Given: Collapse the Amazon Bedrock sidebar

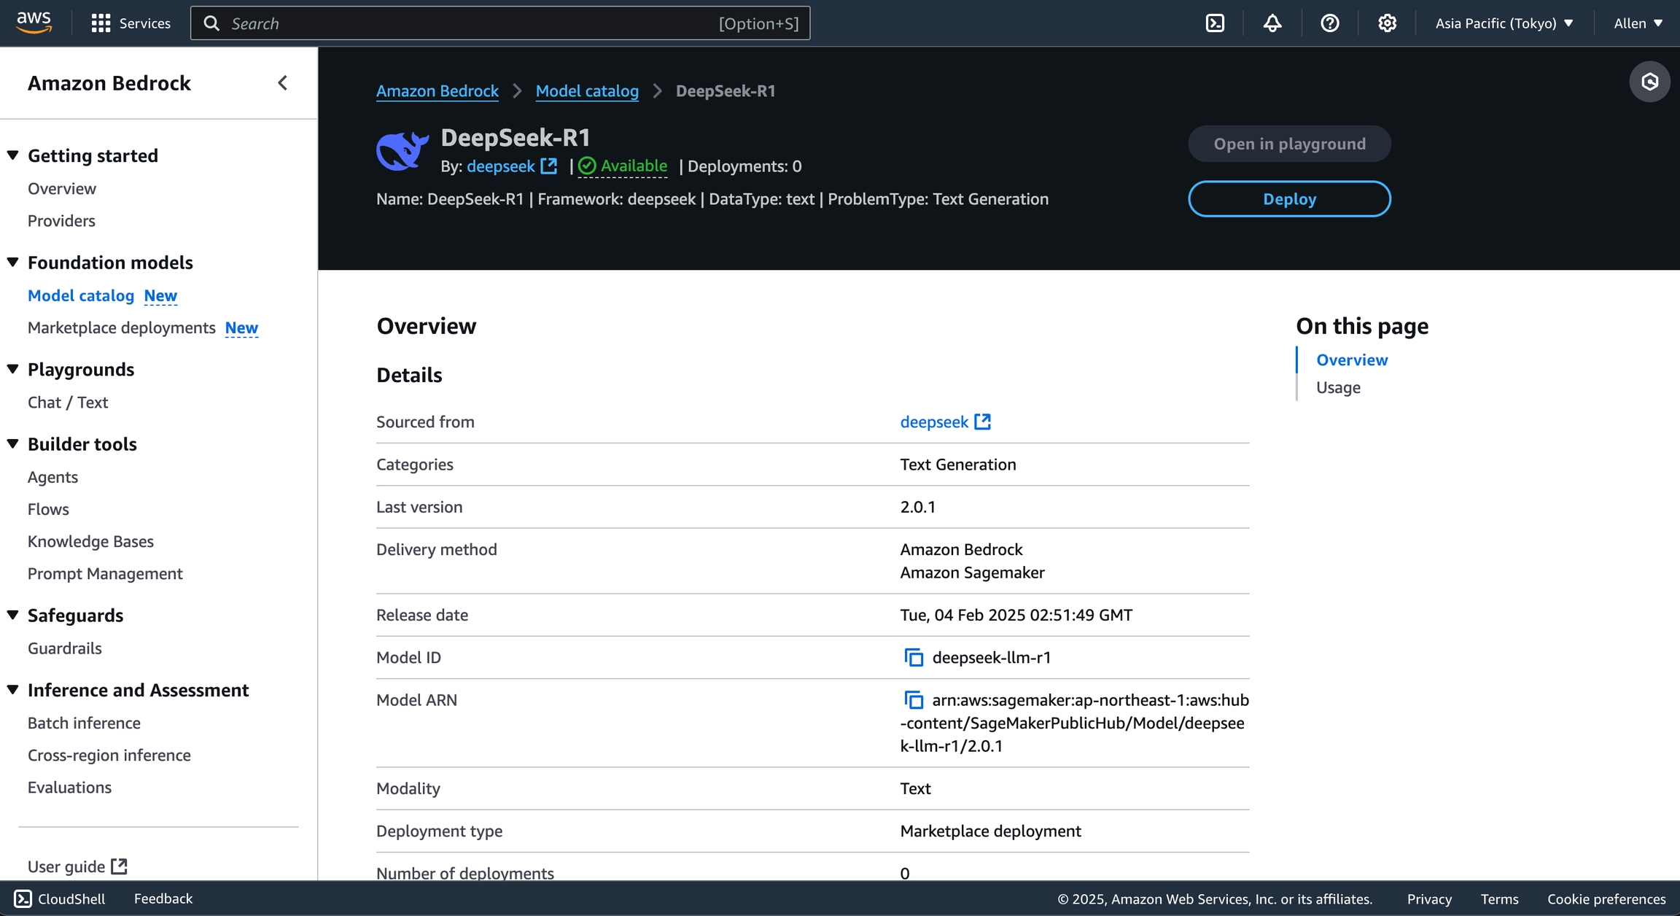Looking at the screenshot, I should (283, 83).
